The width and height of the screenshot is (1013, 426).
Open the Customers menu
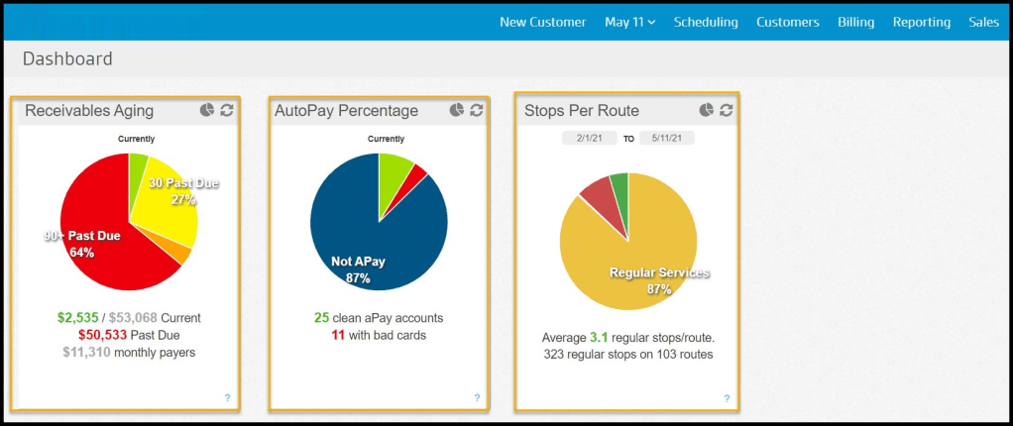787,22
